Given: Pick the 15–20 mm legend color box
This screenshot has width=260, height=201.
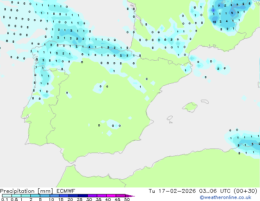Looking at the screenshot, I should pyautogui.click(x=64, y=196).
